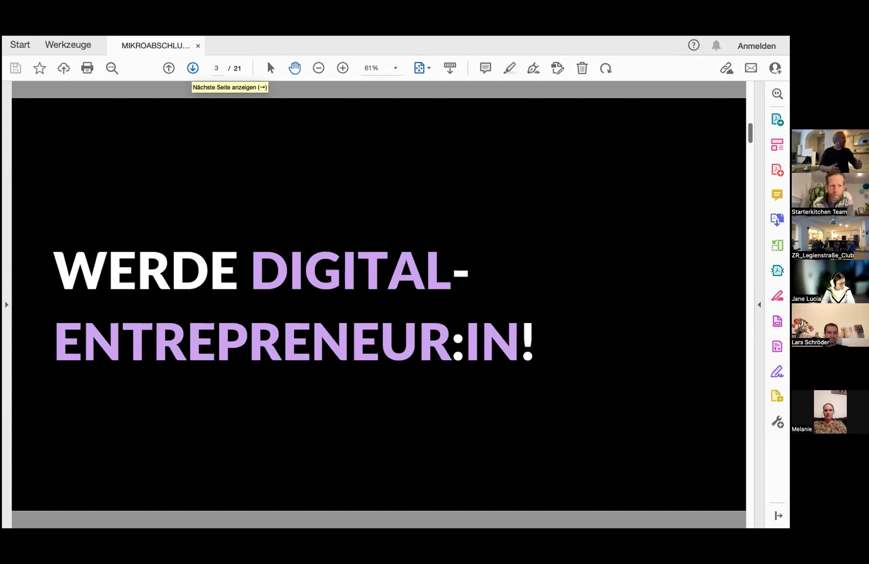This screenshot has height=564, width=869.
Task: Click the print document icon
Action: [87, 68]
